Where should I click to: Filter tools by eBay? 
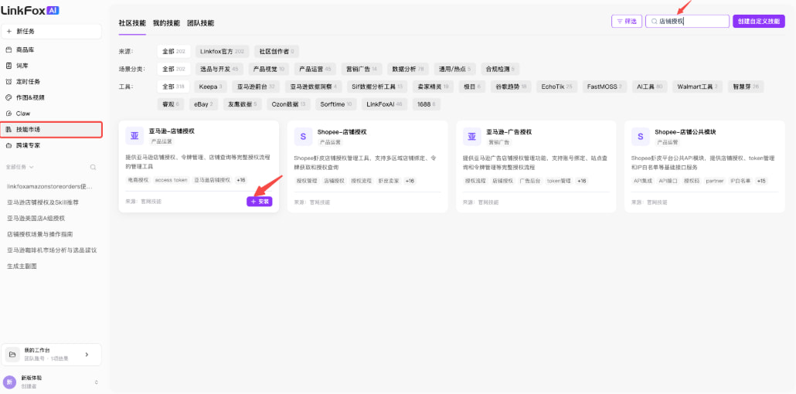click(203, 104)
